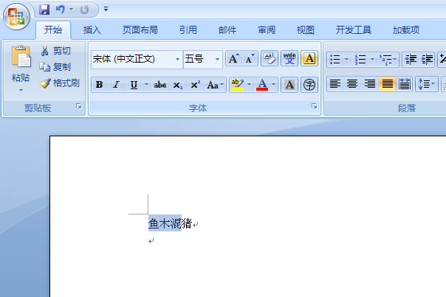Open the 页面布局 tab
Image resolution: width=446 pixels, height=297 pixels.
[140, 29]
